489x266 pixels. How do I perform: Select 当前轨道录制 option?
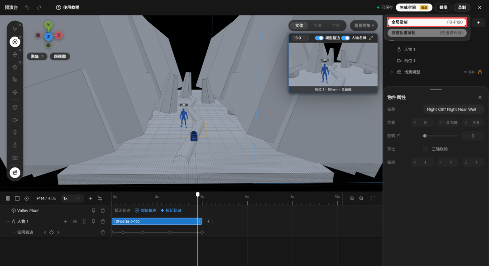pyautogui.click(x=427, y=33)
